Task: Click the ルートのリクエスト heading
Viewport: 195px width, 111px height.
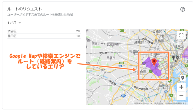Action: point(25,9)
